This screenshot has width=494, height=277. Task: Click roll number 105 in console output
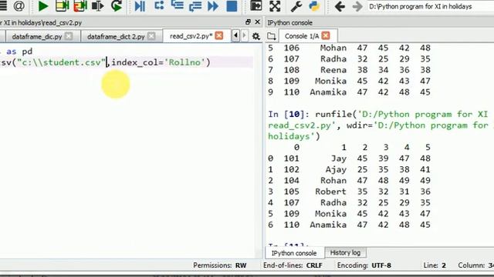pyautogui.click(x=292, y=192)
